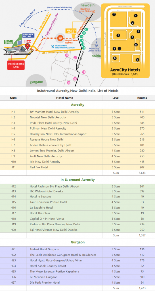
Task: Click pink map marker 22
Action: pyautogui.click(x=67, y=55)
